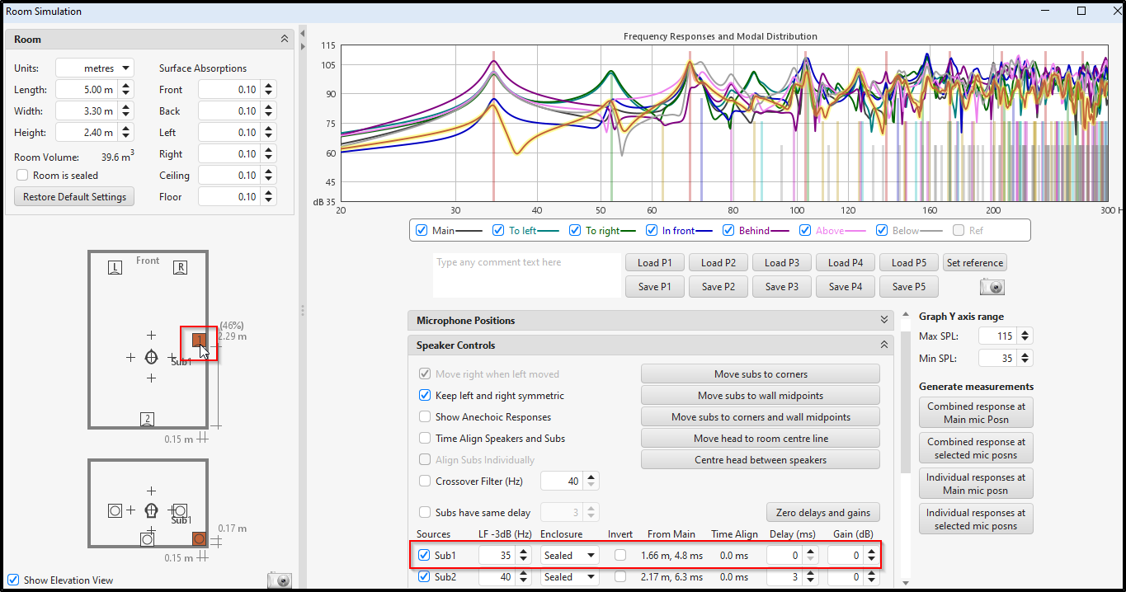
Task: Uncheck the Behind trace
Action: coord(728,230)
